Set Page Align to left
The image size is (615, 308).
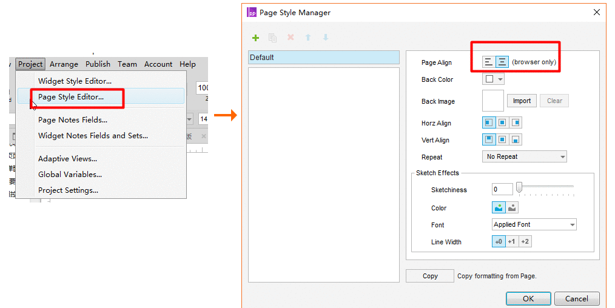[x=488, y=62]
